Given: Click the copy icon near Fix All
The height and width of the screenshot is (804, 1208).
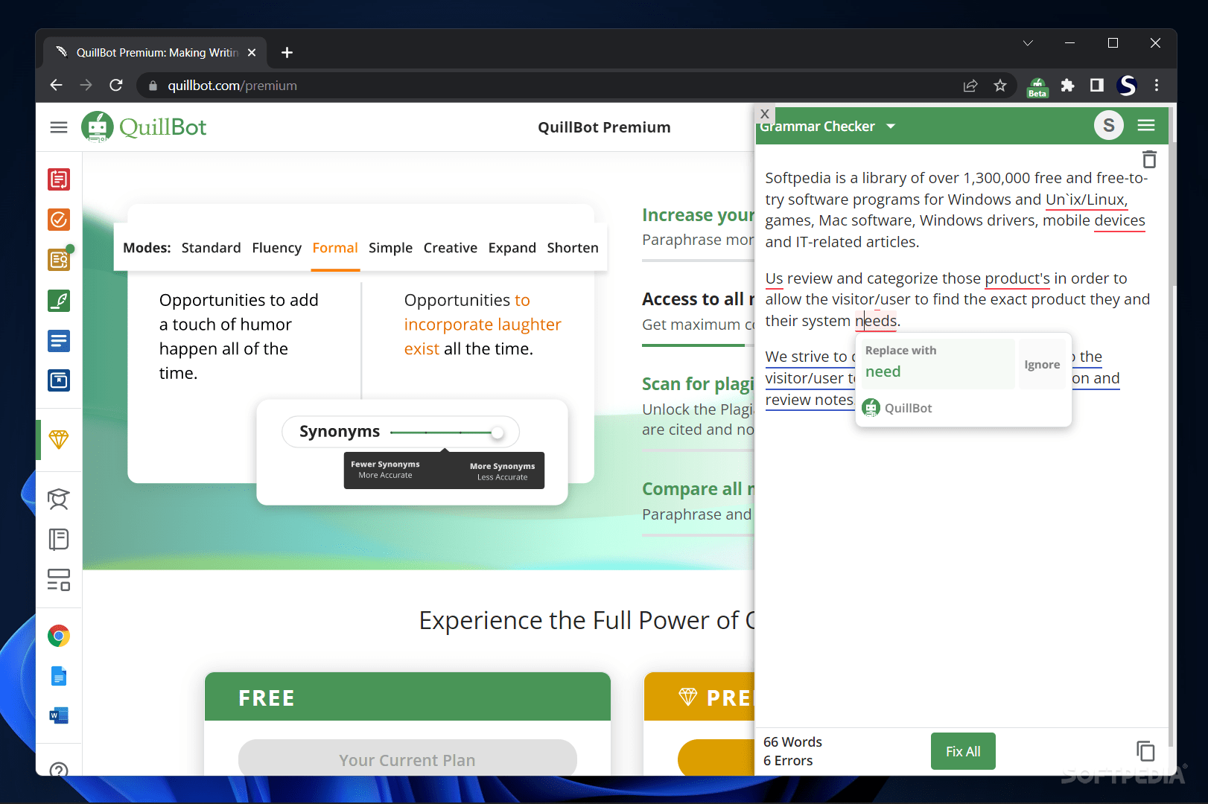Looking at the screenshot, I should click(x=1145, y=751).
